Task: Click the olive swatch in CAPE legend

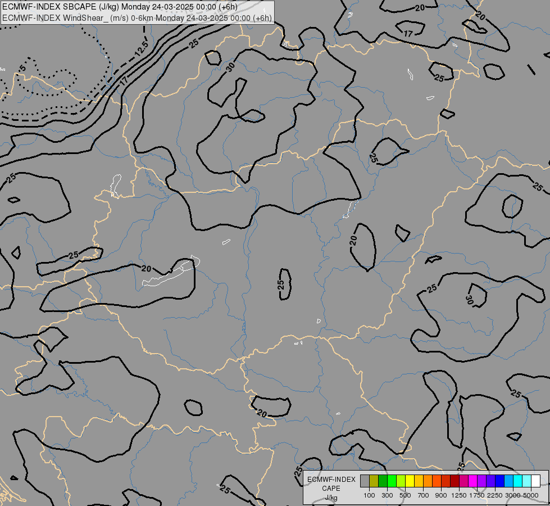Action: (x=374, y=481)
